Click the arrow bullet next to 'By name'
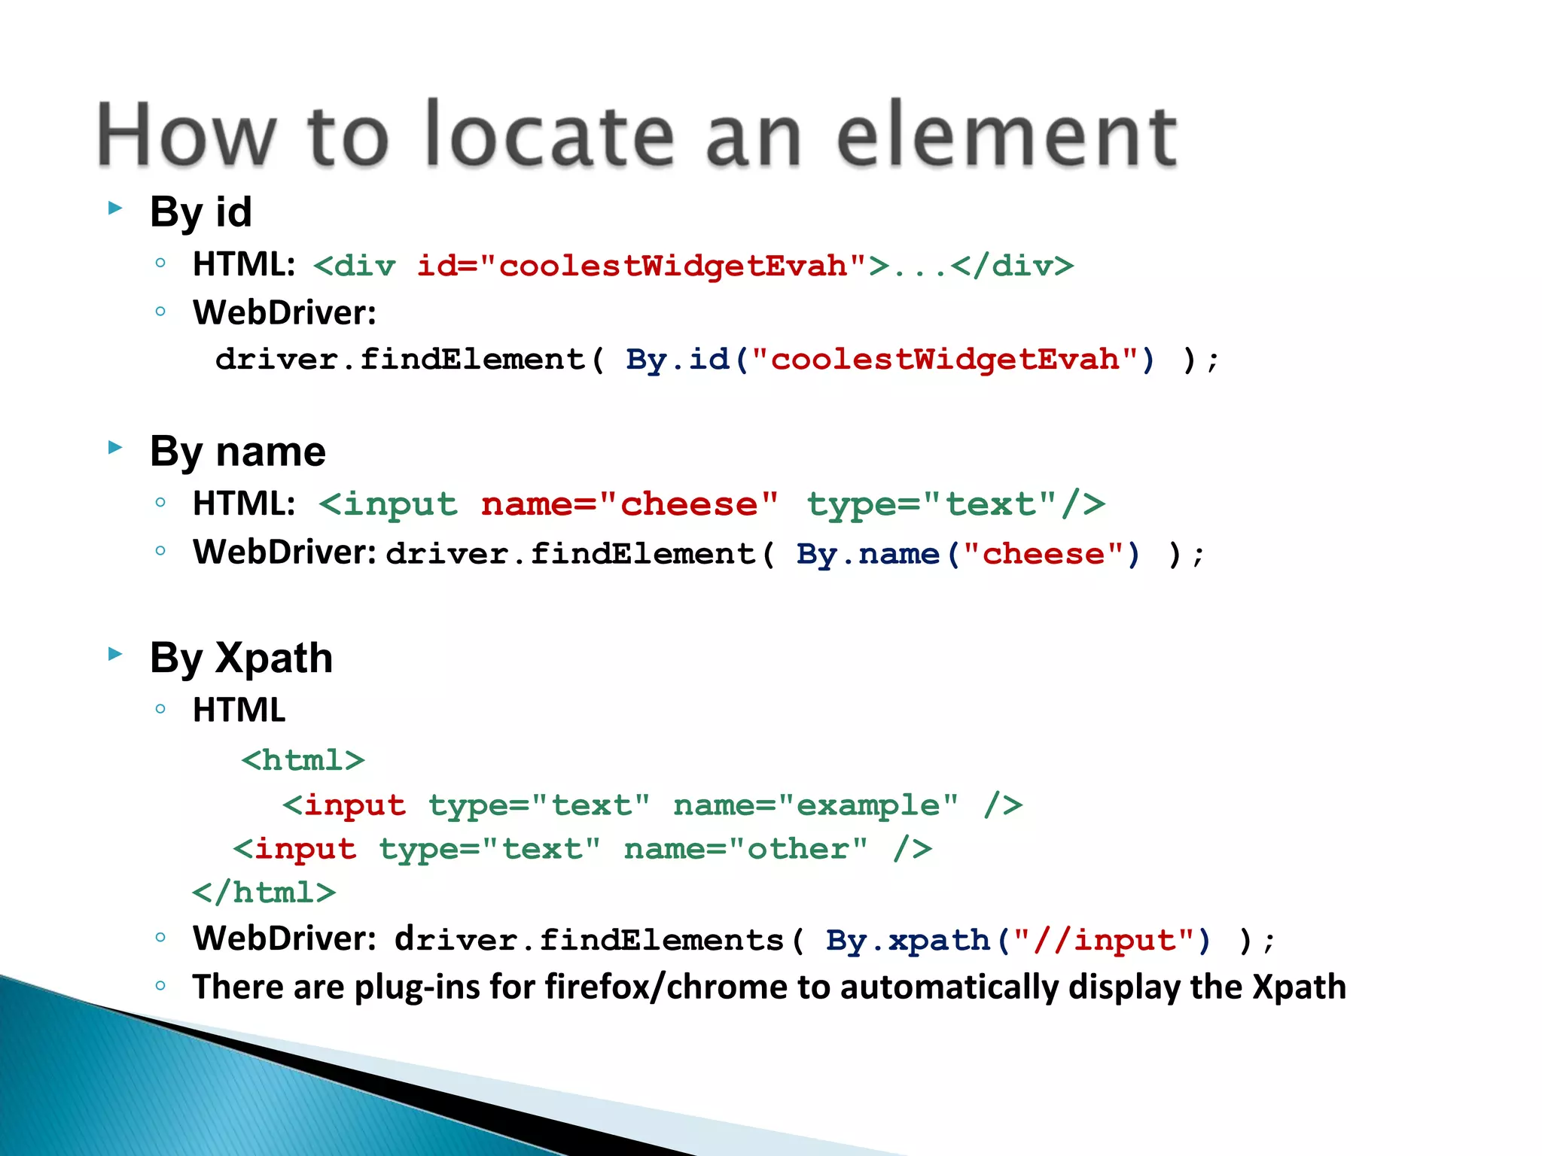The width and height of the screenshot is (1542, 1156). [115, 448]
